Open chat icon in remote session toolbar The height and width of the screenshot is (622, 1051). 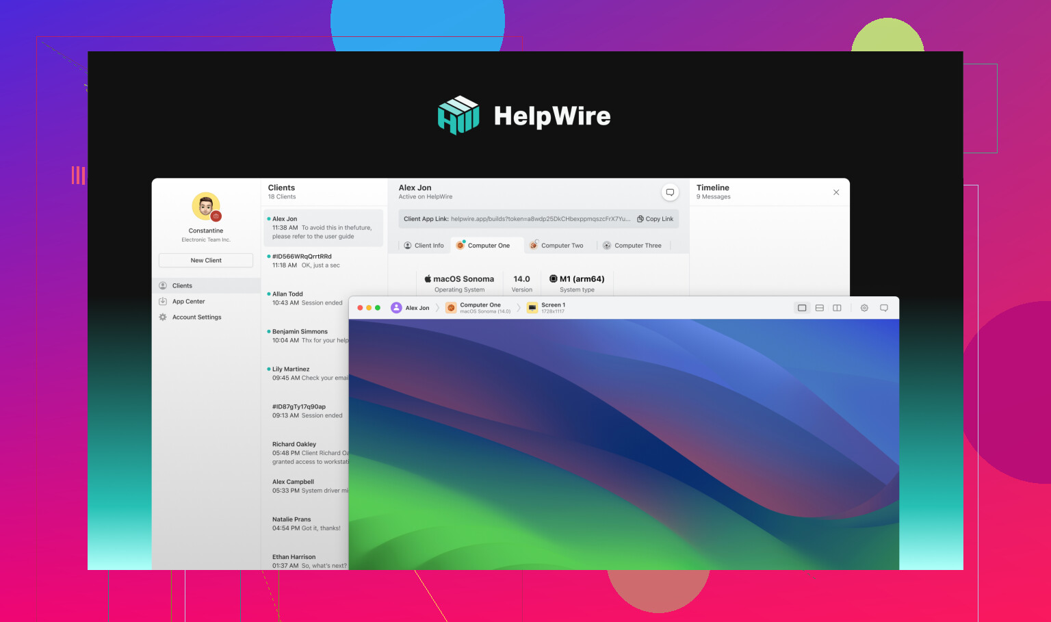[884, 308]
